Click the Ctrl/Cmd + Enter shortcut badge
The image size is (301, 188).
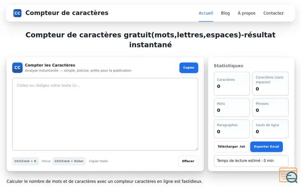point(69,161)
